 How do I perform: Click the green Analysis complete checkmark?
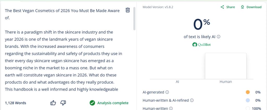point(92,103)
